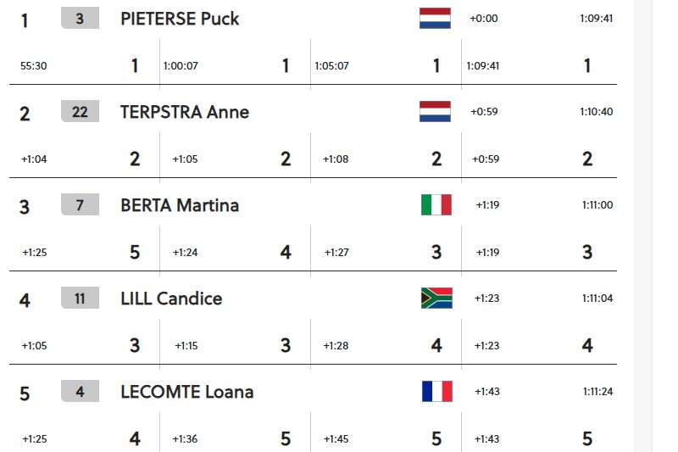The height and width of the screenshot is (452, 678).
Task: Click Pieterse's finish time 1:09:41 in header
Action: [596, 19]
